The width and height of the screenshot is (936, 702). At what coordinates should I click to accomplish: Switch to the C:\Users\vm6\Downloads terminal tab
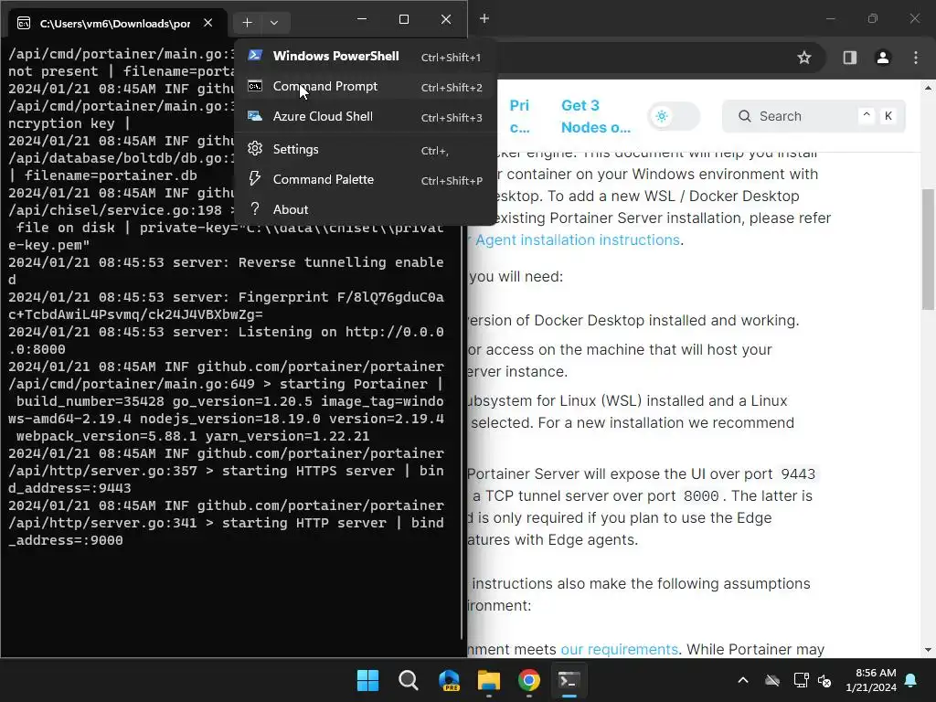(x=115, y=23)
